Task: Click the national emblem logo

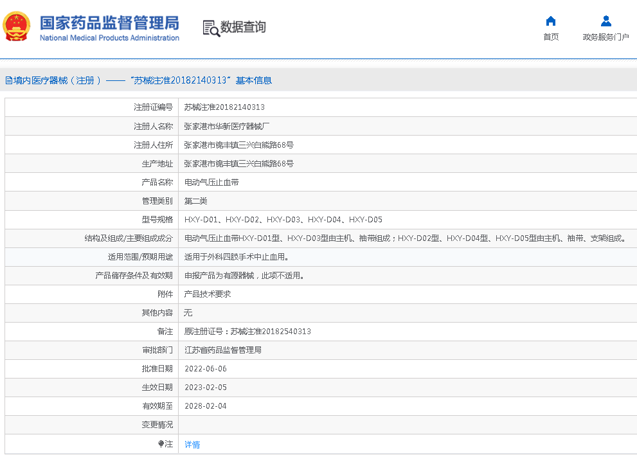Action: (x=16, y=26)
